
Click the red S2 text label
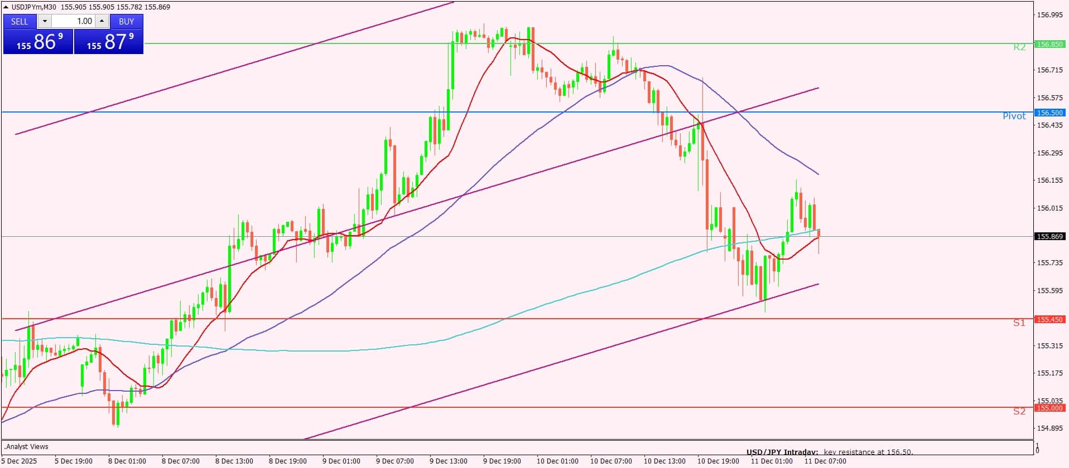(1019, 411)
